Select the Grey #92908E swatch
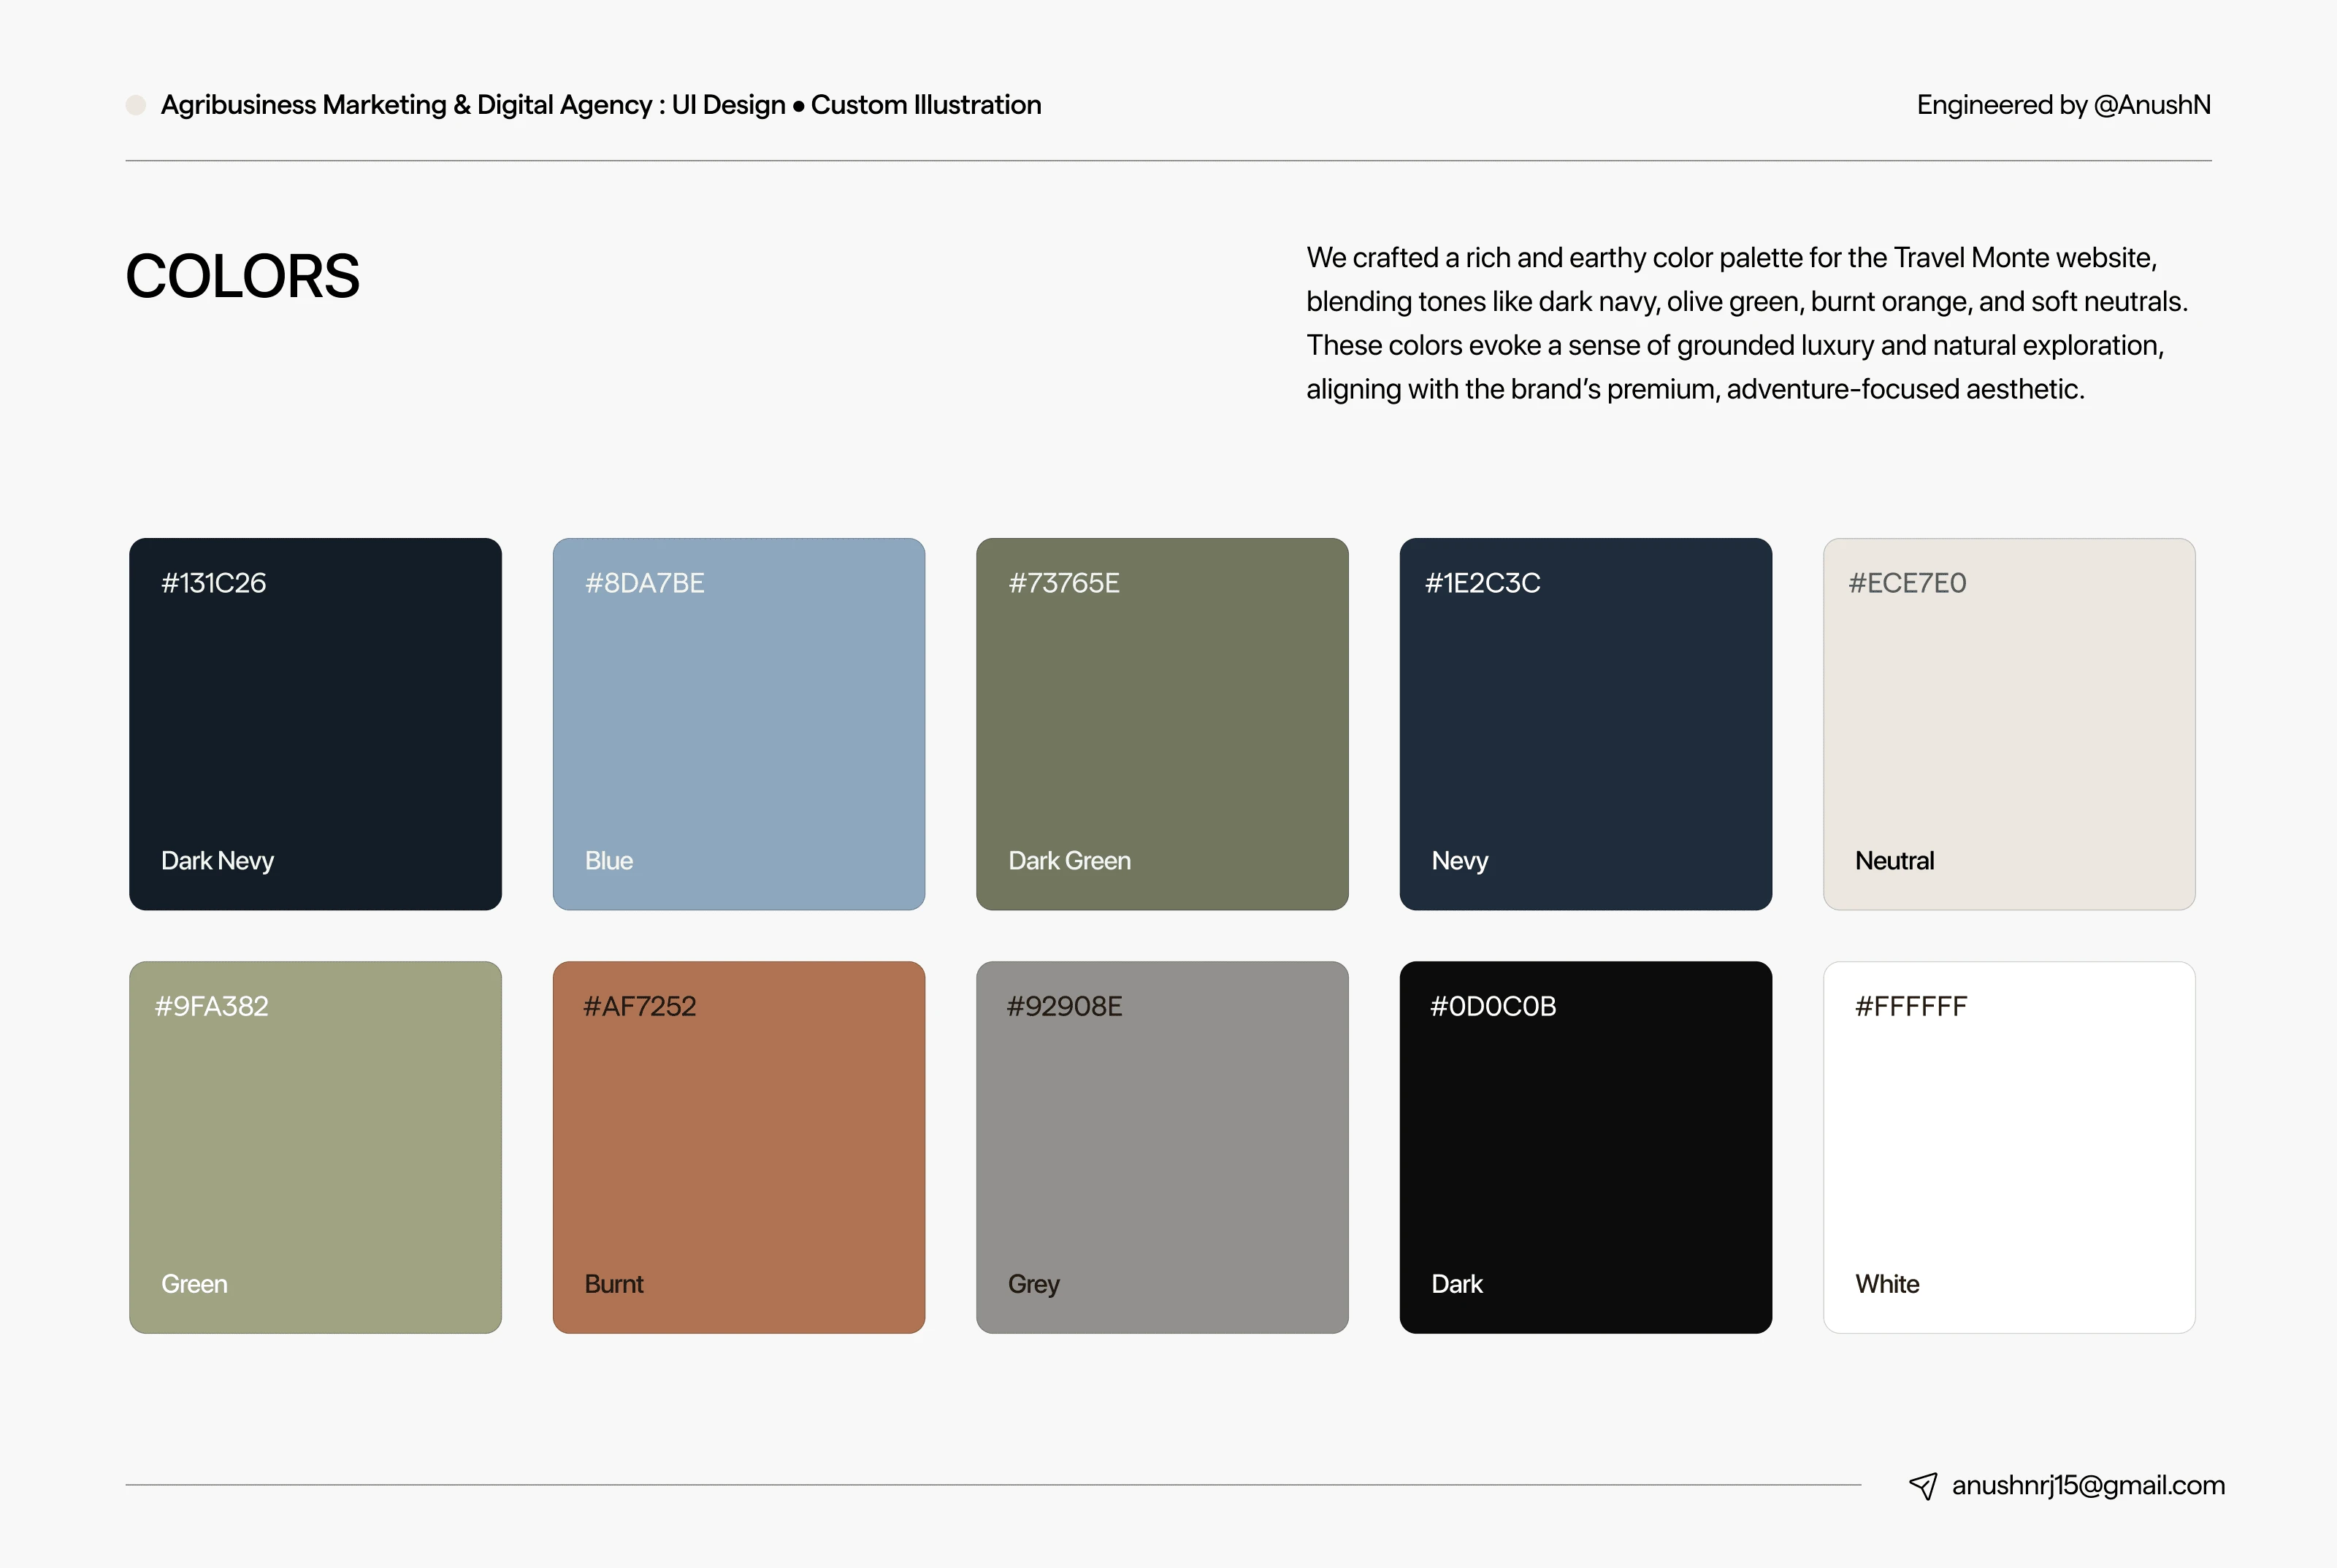This screenshot has width=2337, height=1568. coord(1163,1147)
